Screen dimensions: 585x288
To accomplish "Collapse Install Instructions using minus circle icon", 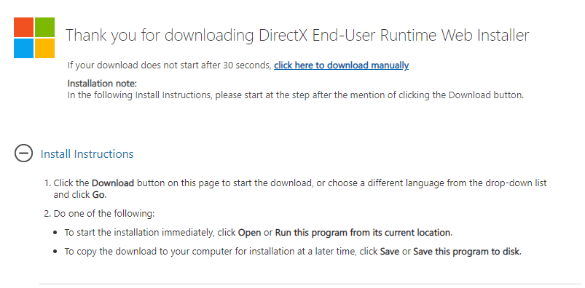I will (23, 153).
